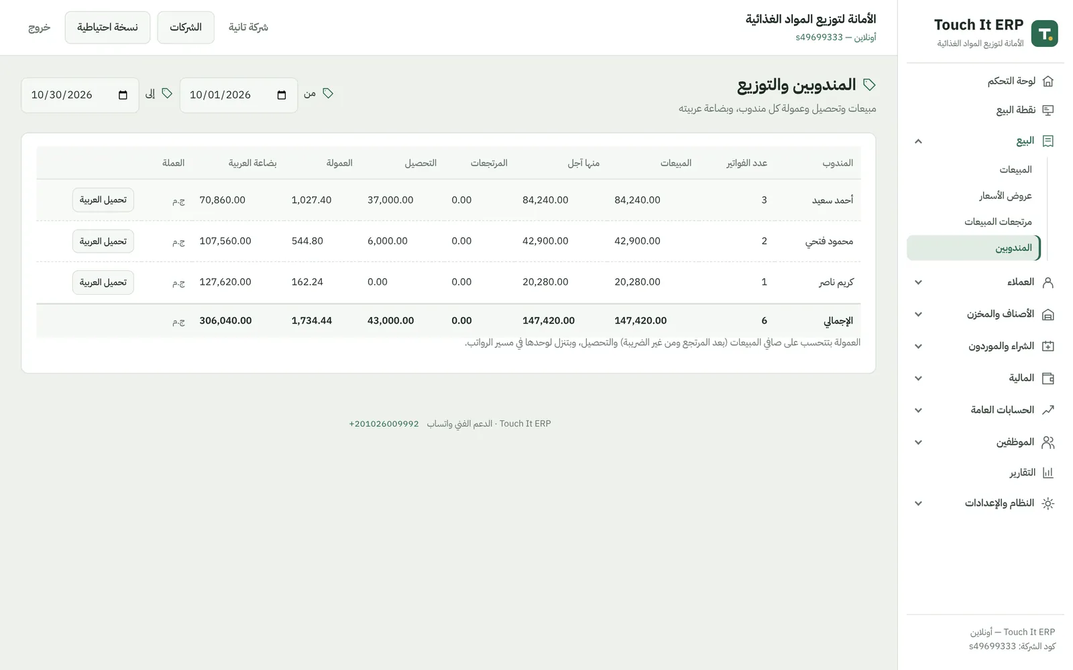Click the warehouse icon beside الأصناف والمخزن
The height and width of the screenshot is (670, 1073).
1048,314
